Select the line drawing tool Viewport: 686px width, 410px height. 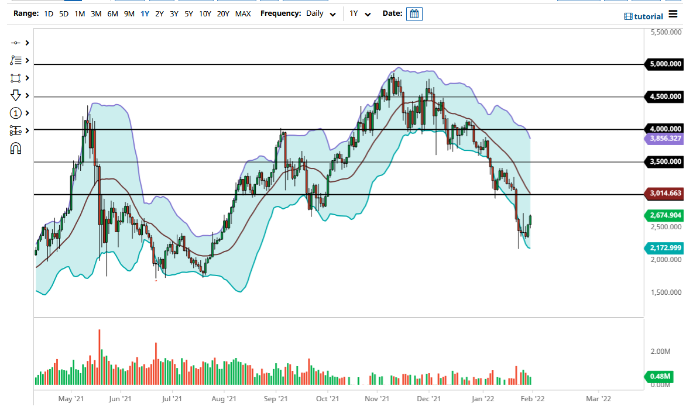coord(15,43)
